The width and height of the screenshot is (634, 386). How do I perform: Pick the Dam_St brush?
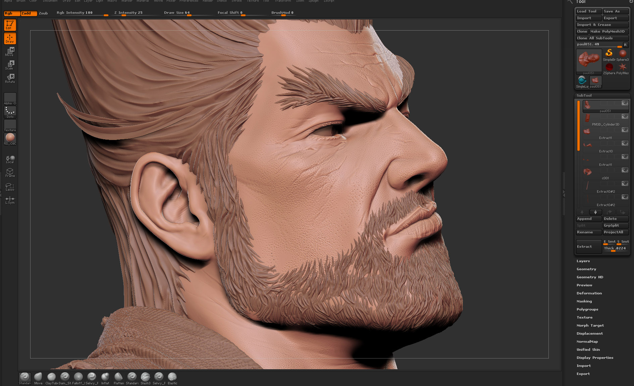(65, 378)
